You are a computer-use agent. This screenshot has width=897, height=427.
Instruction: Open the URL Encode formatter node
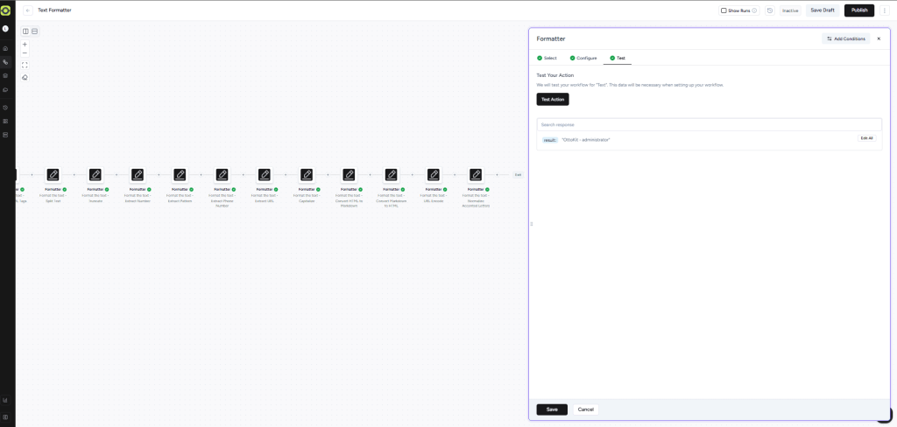pos(434,175)
